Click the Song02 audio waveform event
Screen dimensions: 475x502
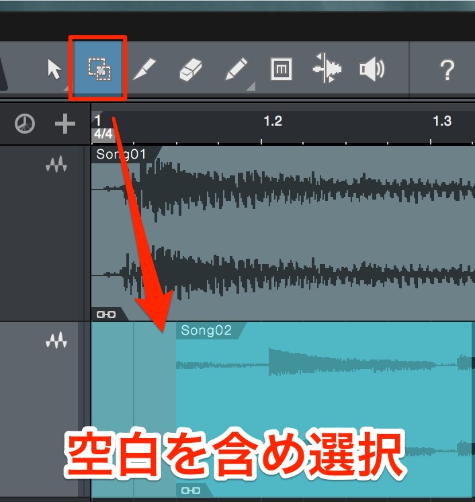click(x=324, y=410)
